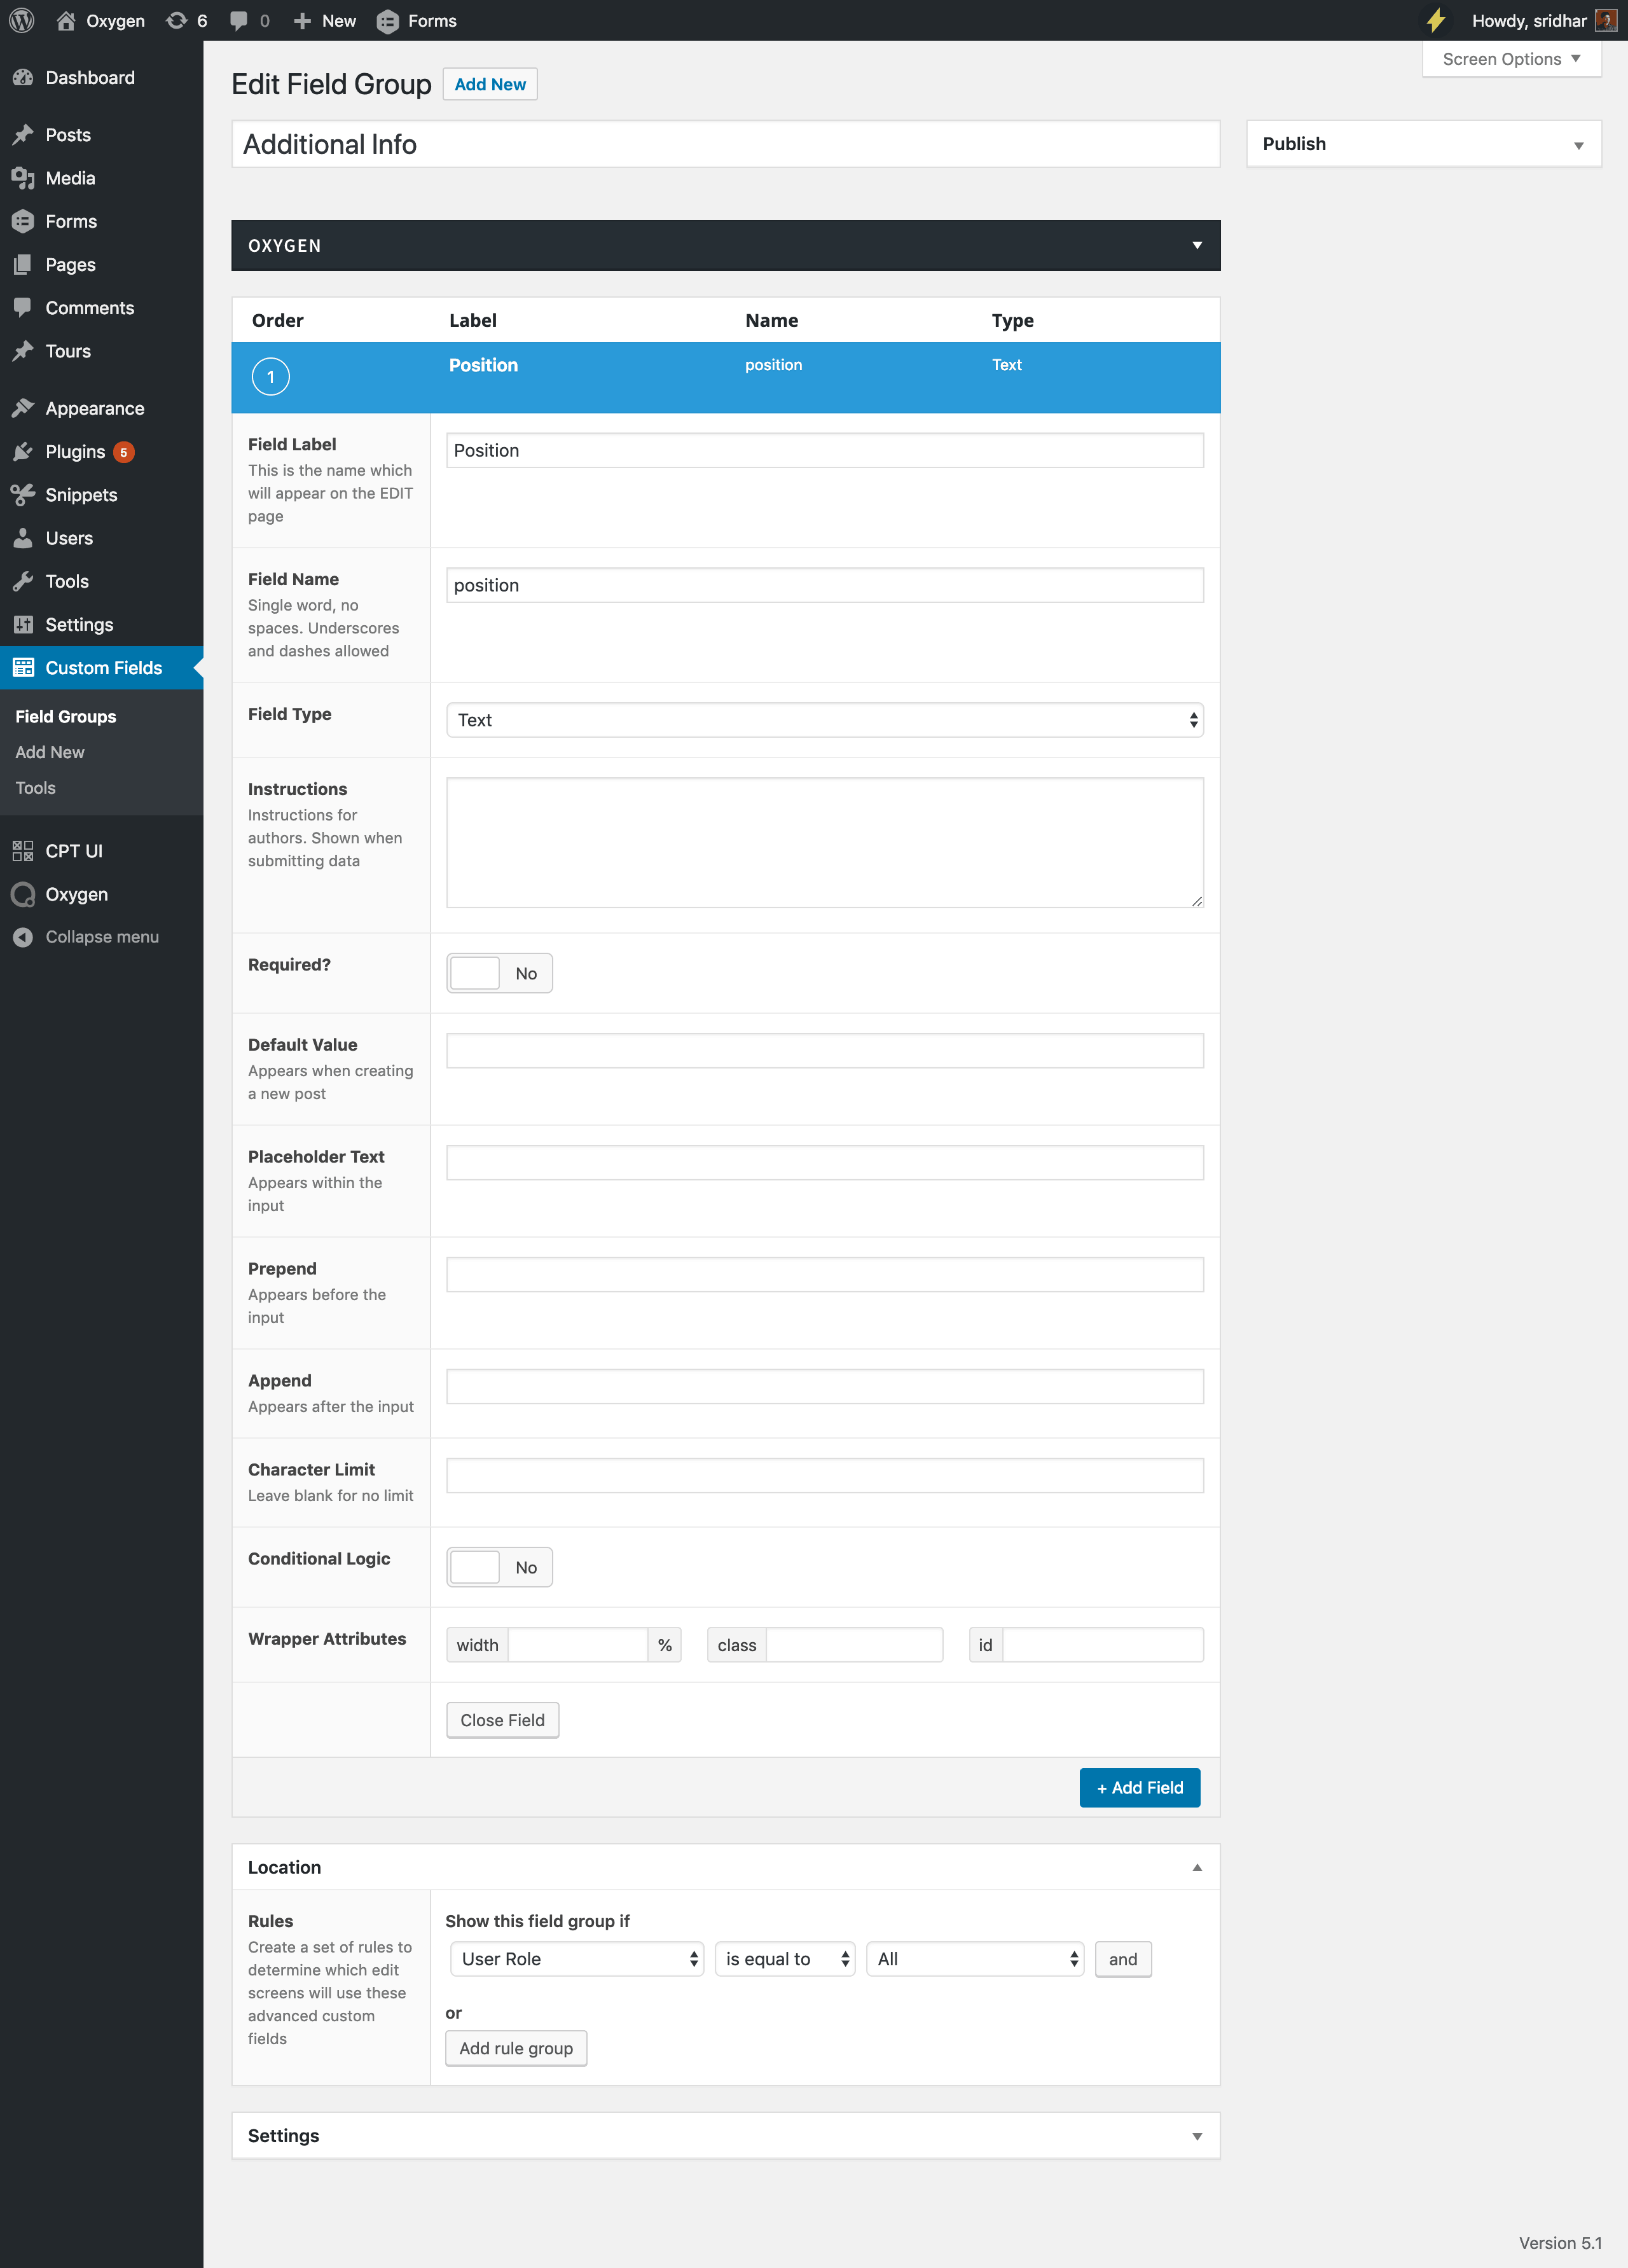Click the WordPress logo icon
Screen dimensions: 1628x2268
click(22, 20)
